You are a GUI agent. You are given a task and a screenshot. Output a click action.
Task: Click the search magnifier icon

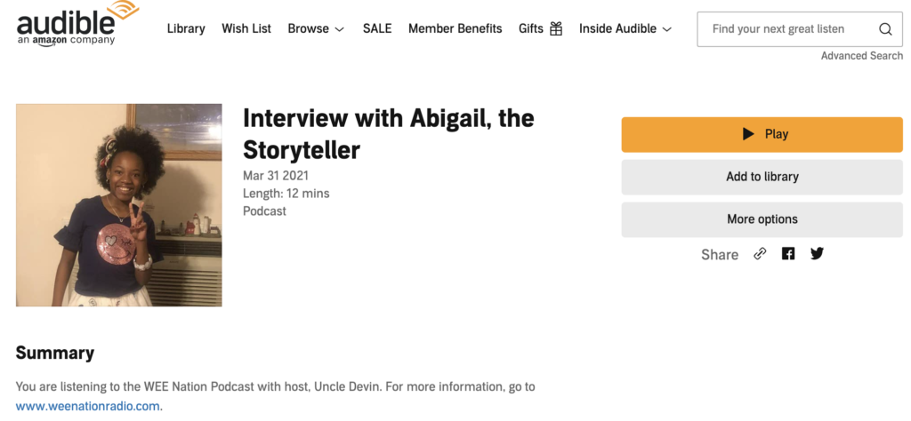[885, 29]
